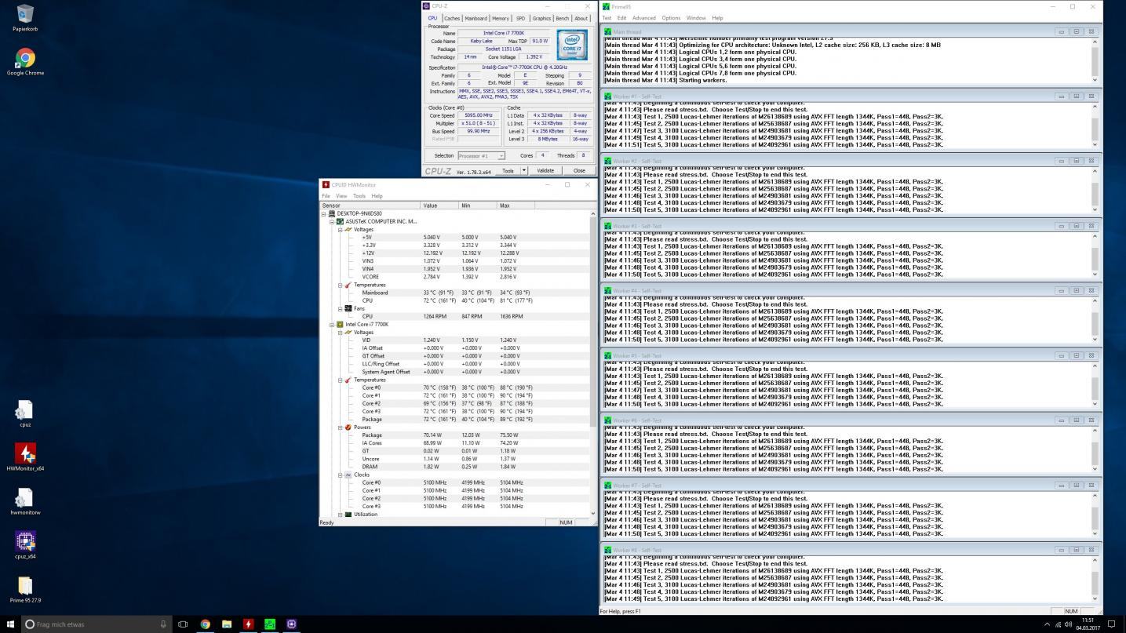Collapse the ASUSTeK COMPUTER INC. node
The image size is (1126, 633).
click(332, 221)
